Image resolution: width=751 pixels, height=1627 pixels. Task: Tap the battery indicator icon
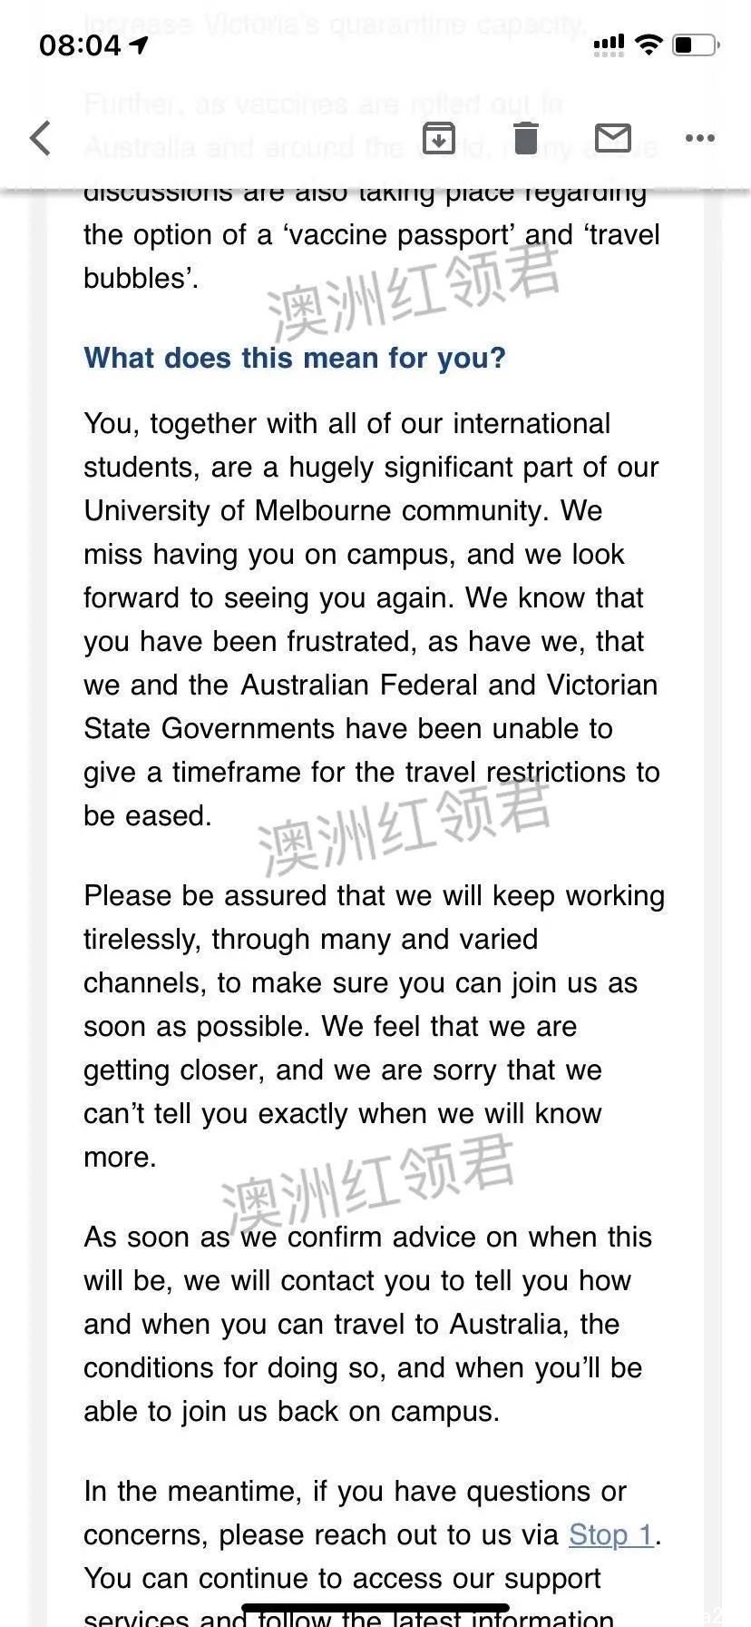click(x=696, y=44)
